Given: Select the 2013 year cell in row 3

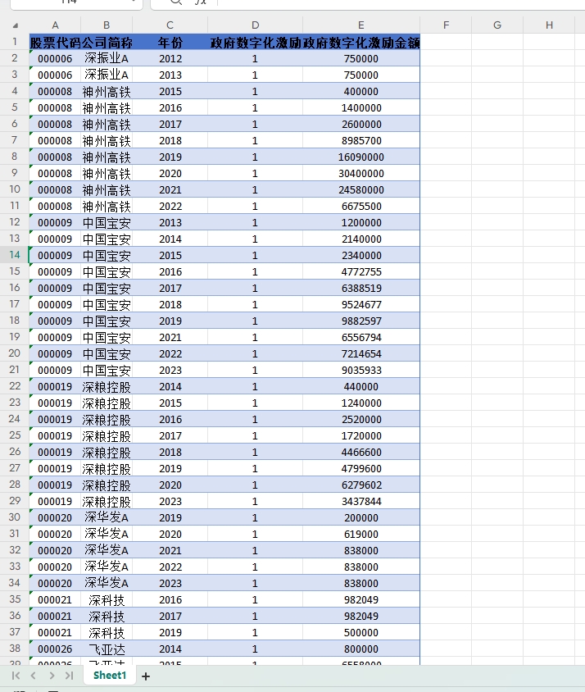Looking at the screenshot, I should 170,75.
